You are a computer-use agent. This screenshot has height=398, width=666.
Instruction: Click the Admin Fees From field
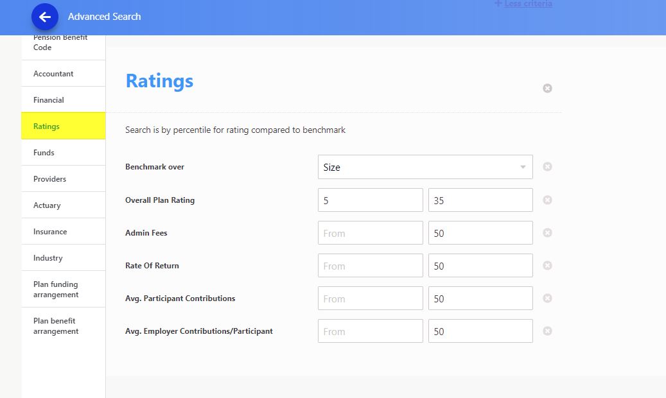tap(370, 233)
